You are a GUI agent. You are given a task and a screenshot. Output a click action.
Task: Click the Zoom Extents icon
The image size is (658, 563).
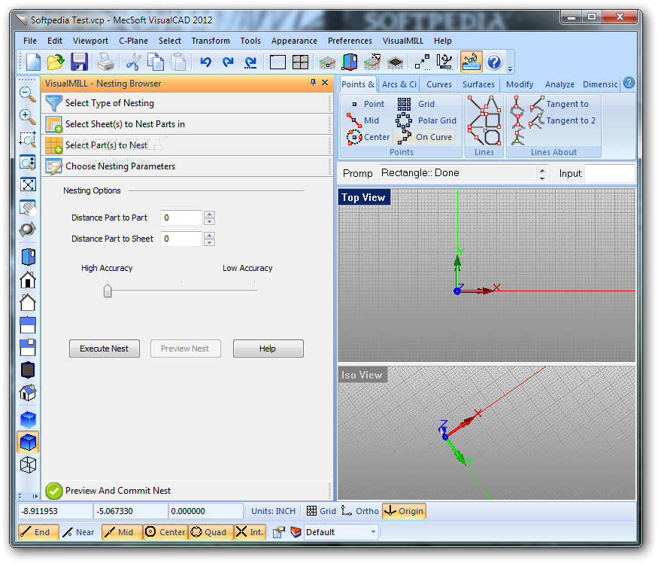point(28,184)
